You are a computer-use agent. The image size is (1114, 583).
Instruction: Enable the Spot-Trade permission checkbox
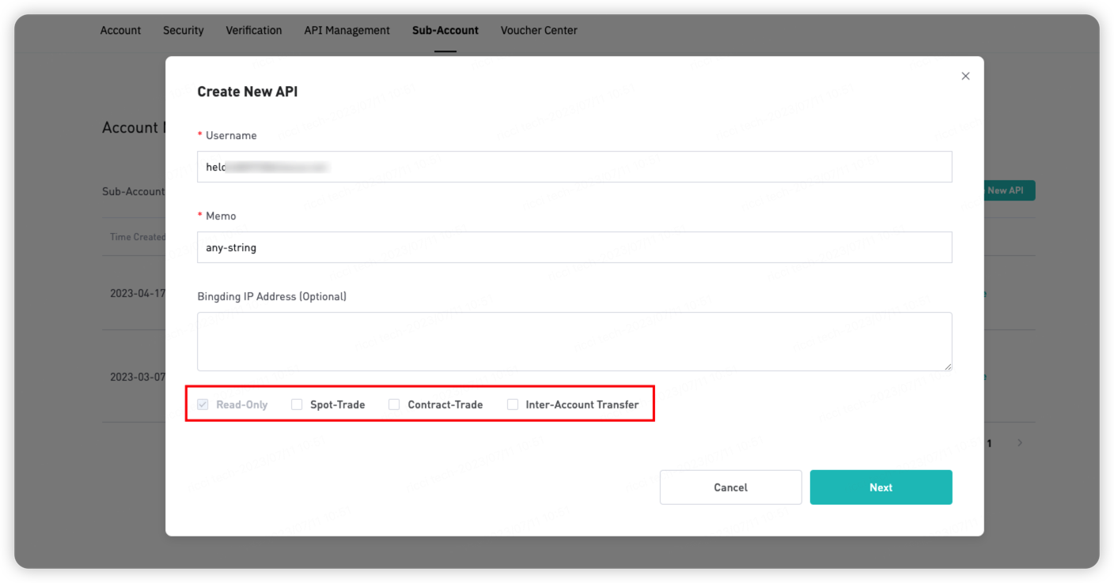click(297, 404)
